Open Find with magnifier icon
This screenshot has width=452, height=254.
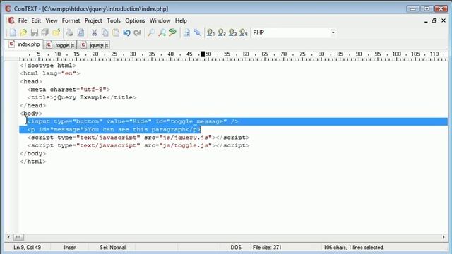pyautogui.click(x=150, y=32)
